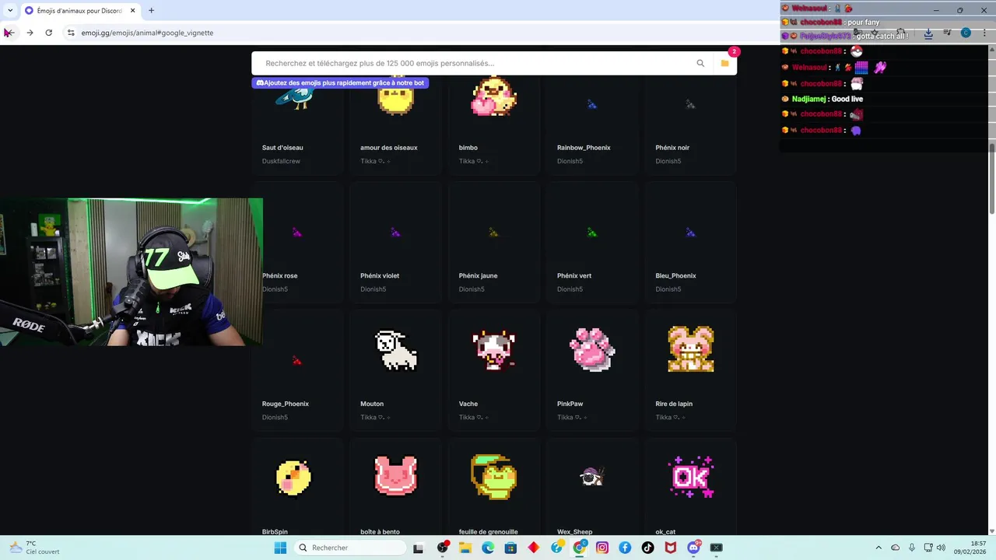Open Microsoft Edge from the taskbar

tap(488, 548)
